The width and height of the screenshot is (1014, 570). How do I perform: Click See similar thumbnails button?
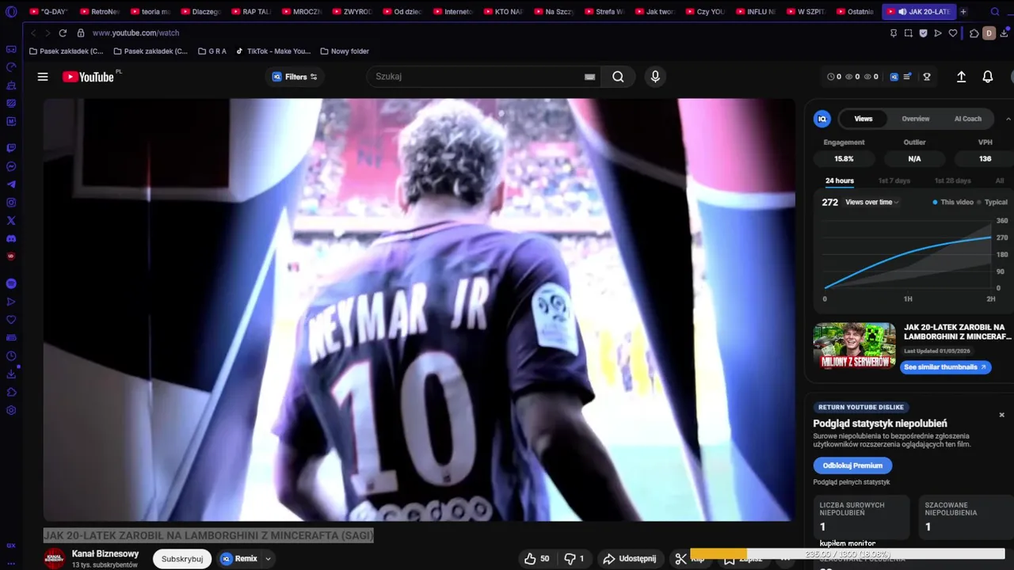[945, 367]
